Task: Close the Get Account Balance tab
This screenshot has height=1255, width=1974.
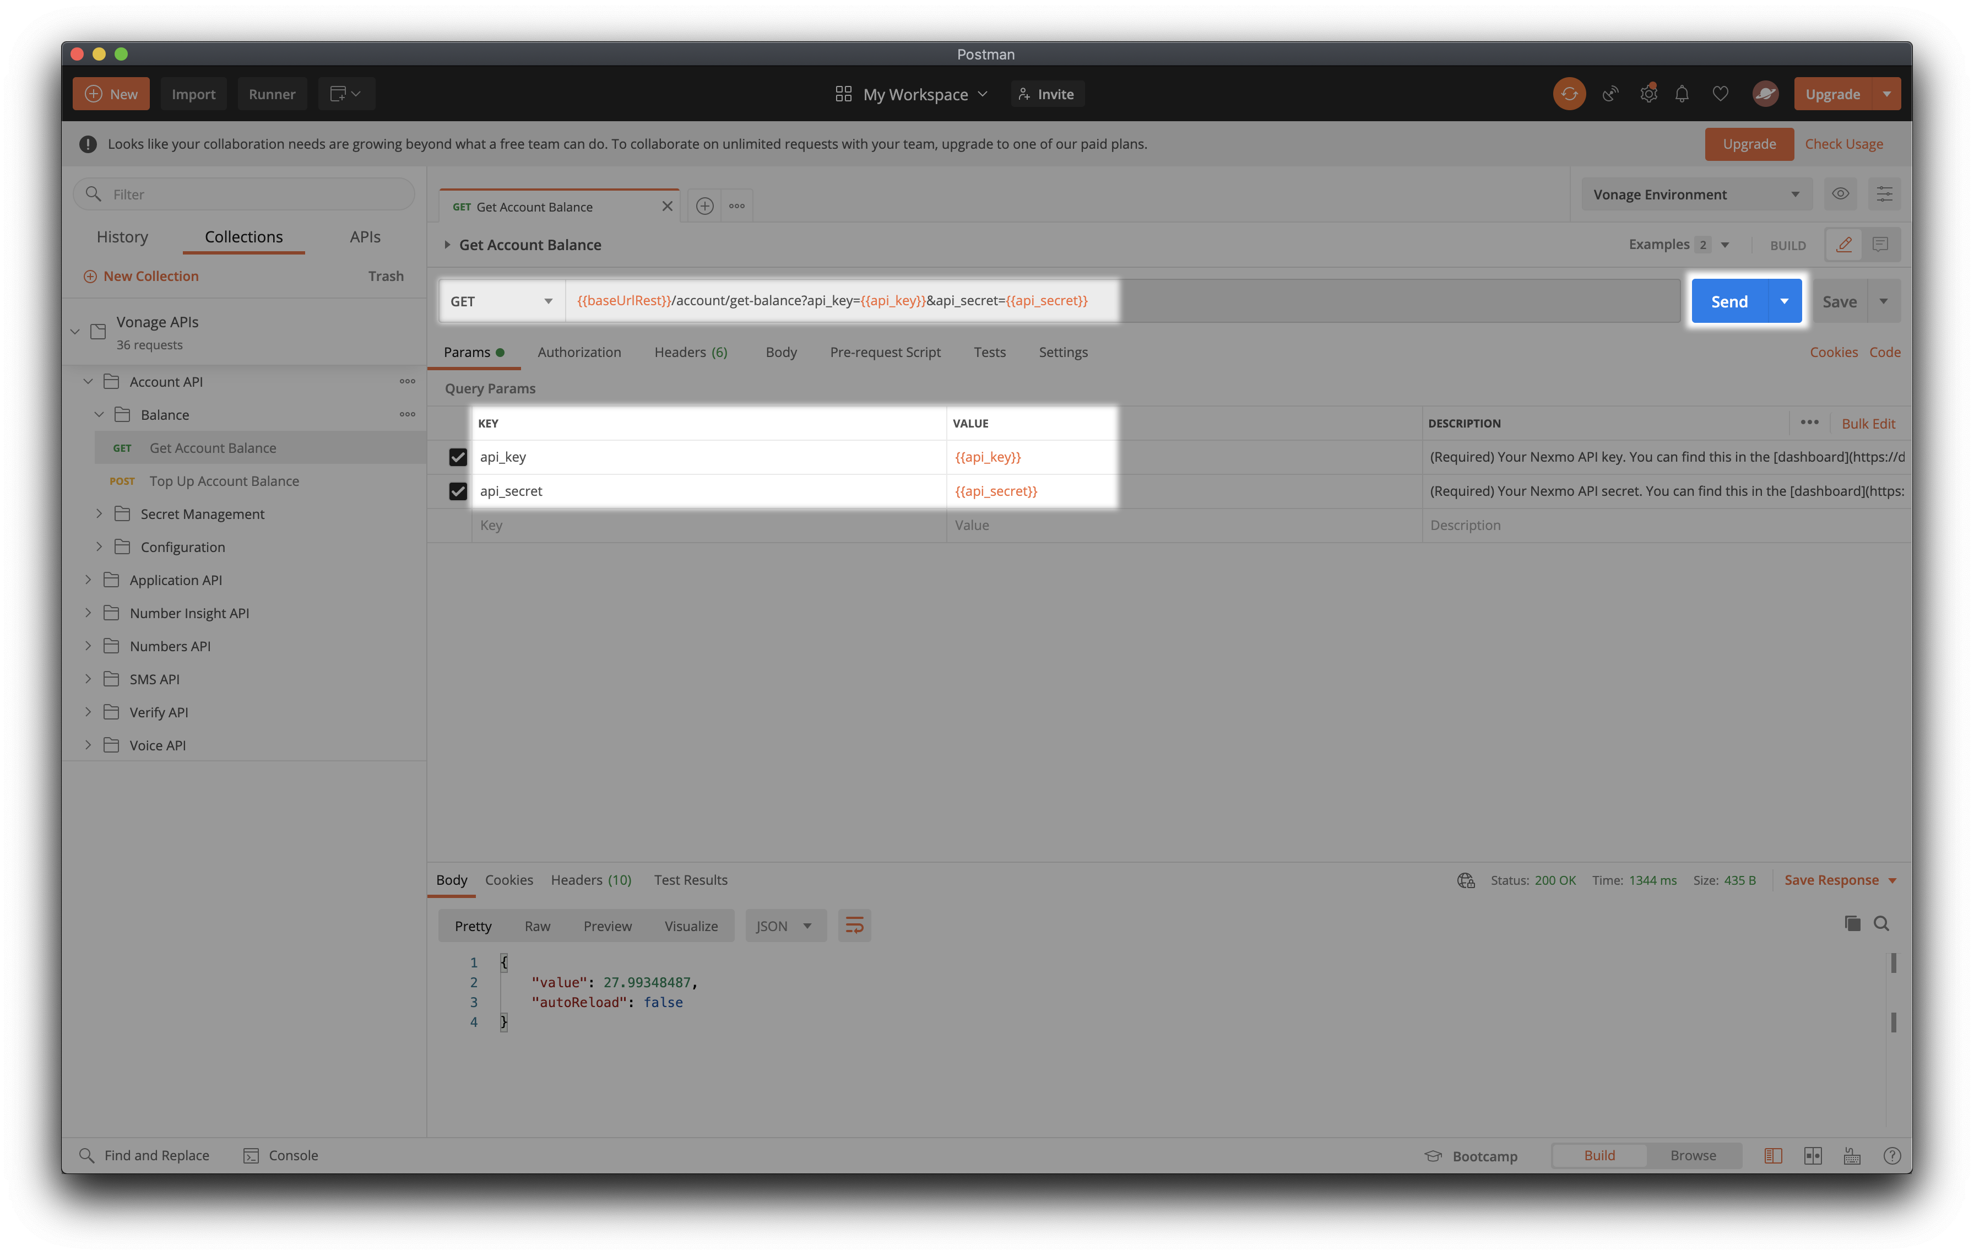Action: pos(668,207)
